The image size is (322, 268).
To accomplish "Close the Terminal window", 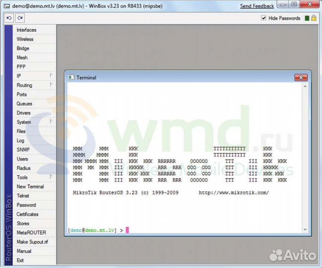I will pos(301,77).
